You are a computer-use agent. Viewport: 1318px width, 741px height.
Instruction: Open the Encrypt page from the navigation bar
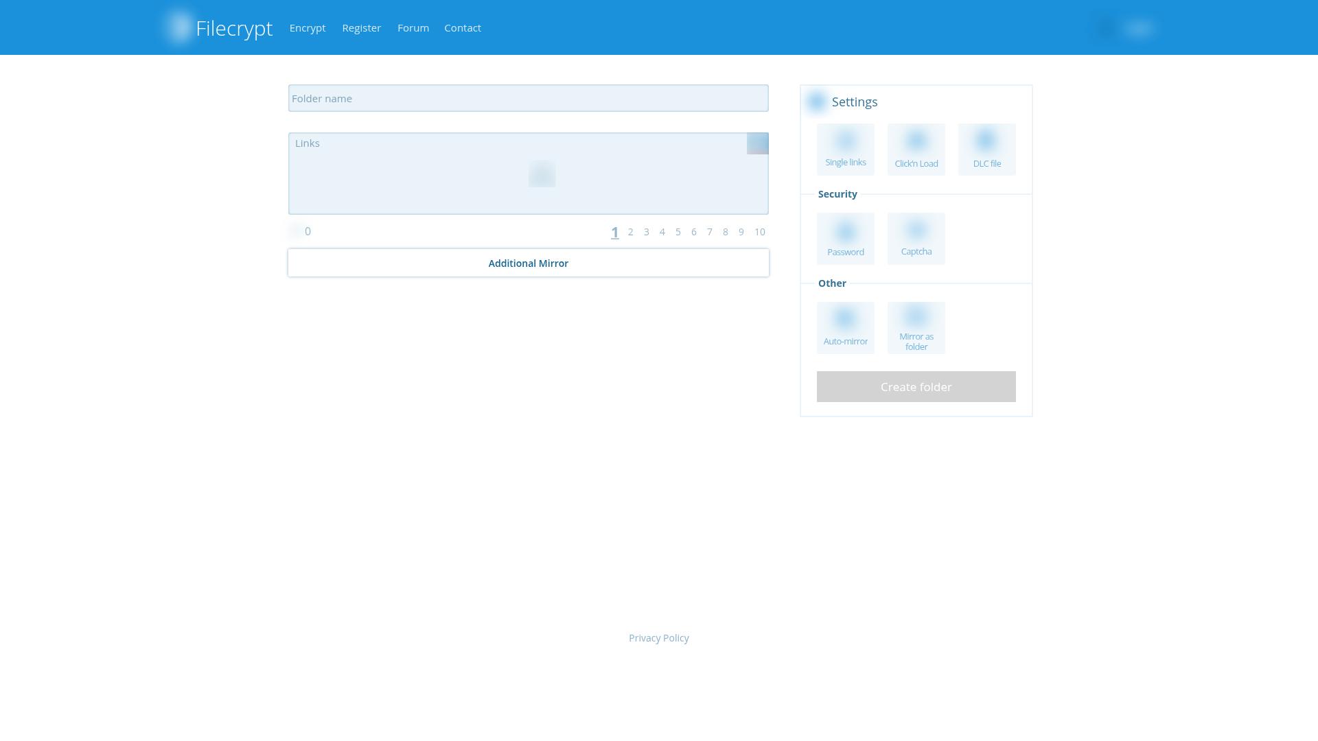[x=308, y=27]
